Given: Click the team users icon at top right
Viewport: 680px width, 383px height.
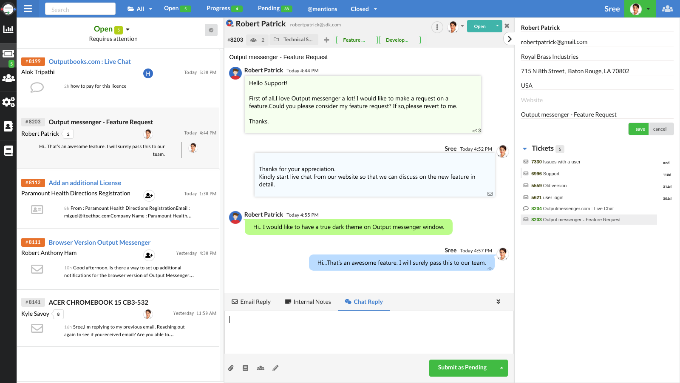Looking at the screenshot, I should (x=668, y=9).
